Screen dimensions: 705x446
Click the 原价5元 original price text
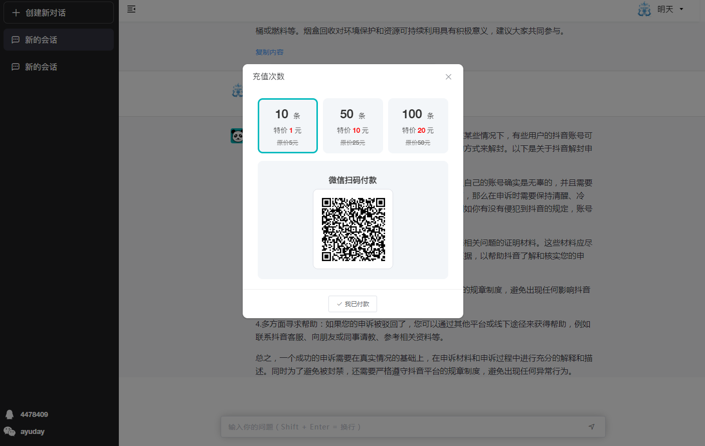288,143
